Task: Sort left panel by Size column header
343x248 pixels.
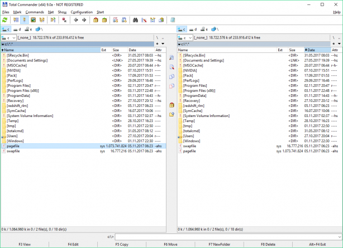Action: point(120,50)
